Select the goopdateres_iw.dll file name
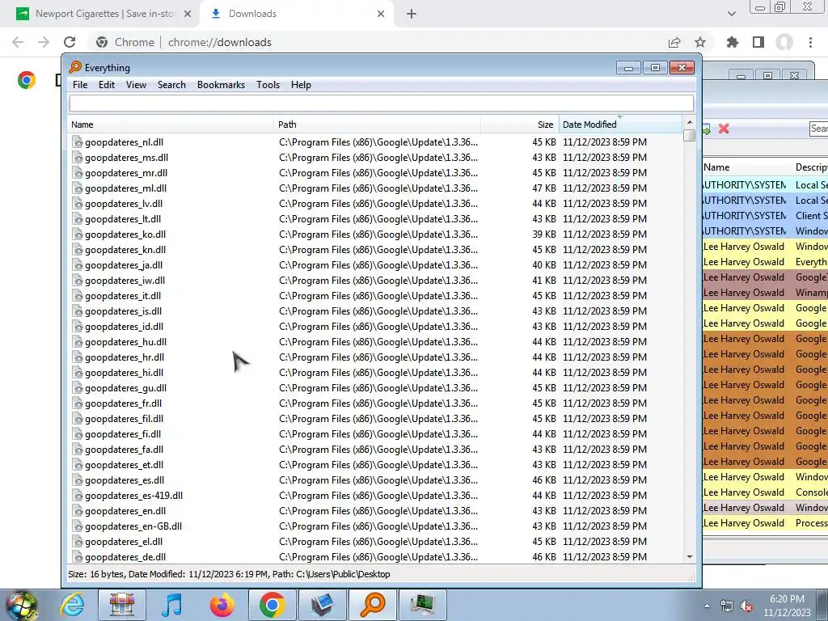Screen dimensions: 828x621 pos(125,281)
